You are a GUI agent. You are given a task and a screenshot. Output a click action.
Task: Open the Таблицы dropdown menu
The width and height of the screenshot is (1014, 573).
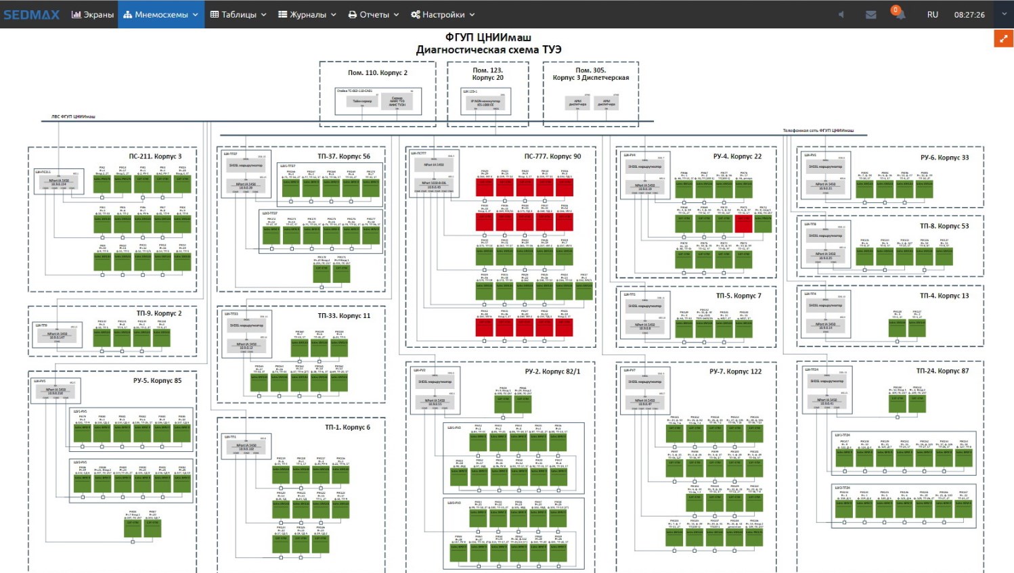[238, 14]
